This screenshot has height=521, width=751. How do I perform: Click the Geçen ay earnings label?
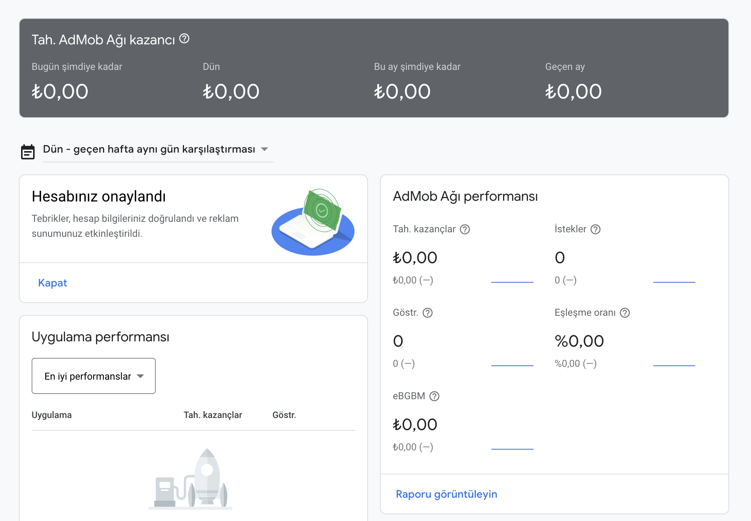click(565, 67)
